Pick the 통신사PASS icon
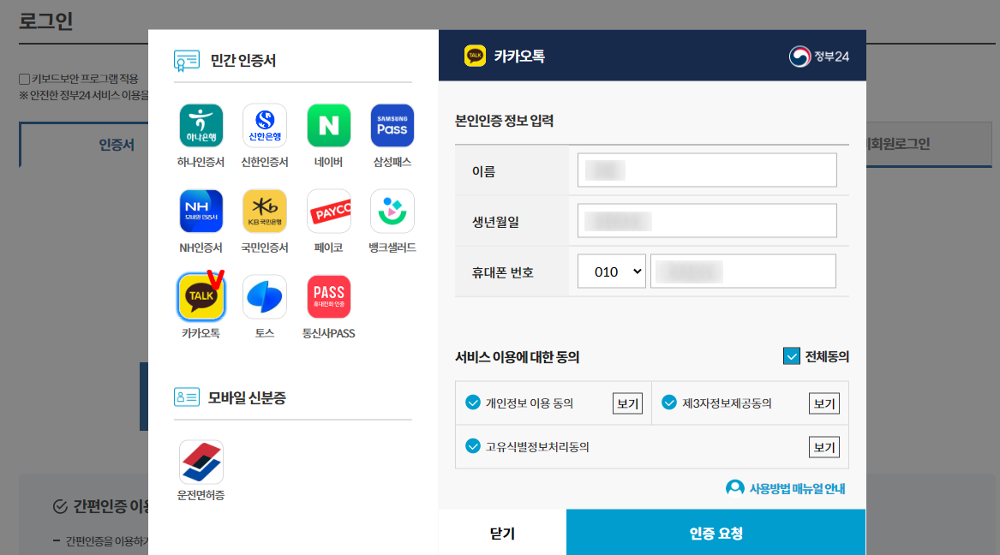Screen dimensions: 1000x555 click(328, 296)
